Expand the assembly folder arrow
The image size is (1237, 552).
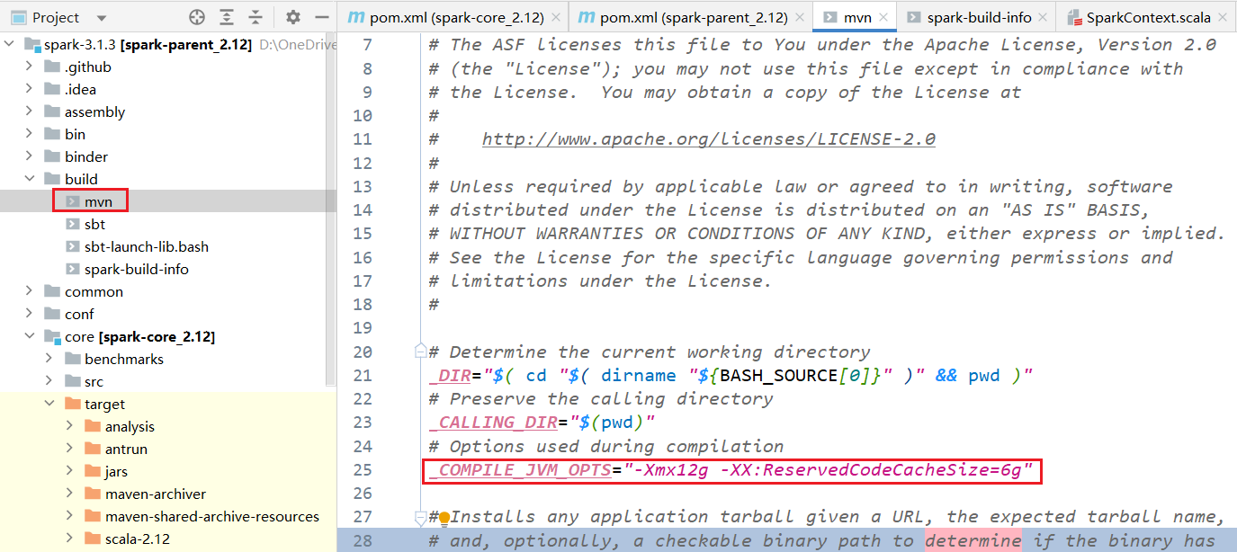30,111
